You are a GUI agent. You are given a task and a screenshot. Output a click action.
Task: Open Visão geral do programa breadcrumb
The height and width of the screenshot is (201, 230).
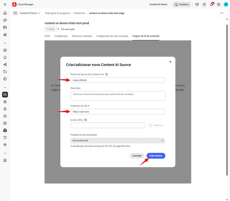[57, 13]
